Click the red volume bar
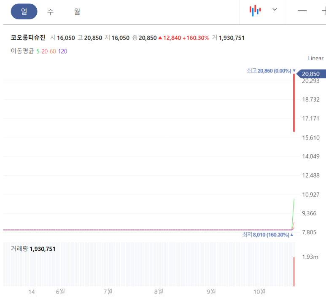This screenshot has width=326, height=306. click(x=294, y=272)
